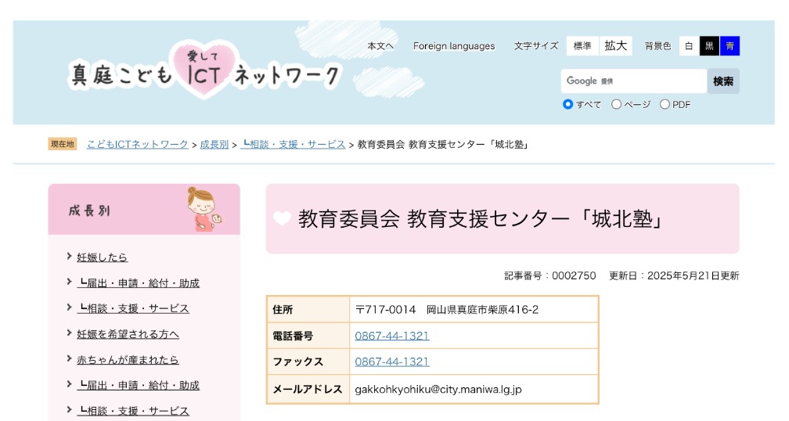Select the PDF search radio button
The width and height of the screenshot is (789, 421).
tap(665, 104)
